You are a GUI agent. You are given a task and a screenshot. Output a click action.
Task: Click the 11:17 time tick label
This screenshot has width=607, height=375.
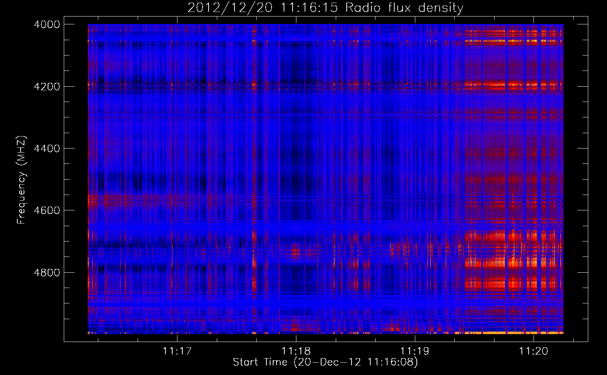pos(177,351)
